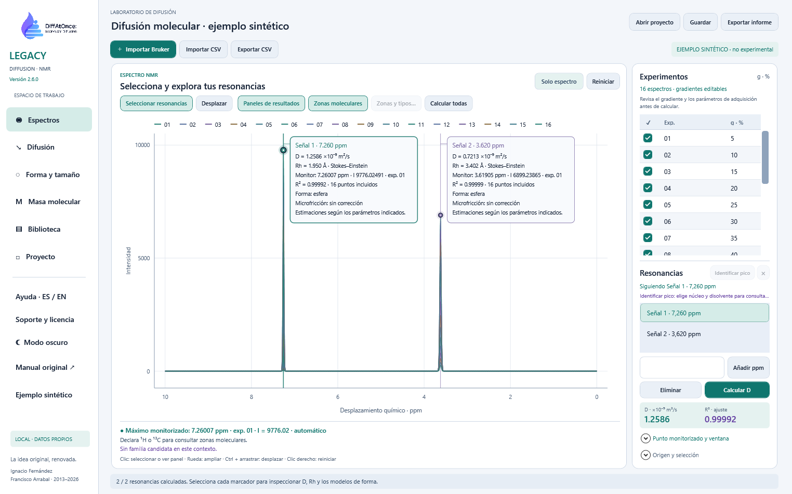Click the experiments list scrollbar
792x494 pixels.
click(765, 157)
